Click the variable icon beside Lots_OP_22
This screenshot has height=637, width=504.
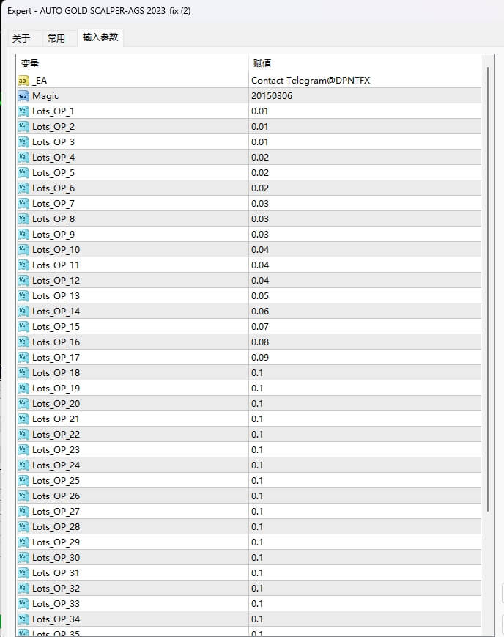click(x=23, y=435)
